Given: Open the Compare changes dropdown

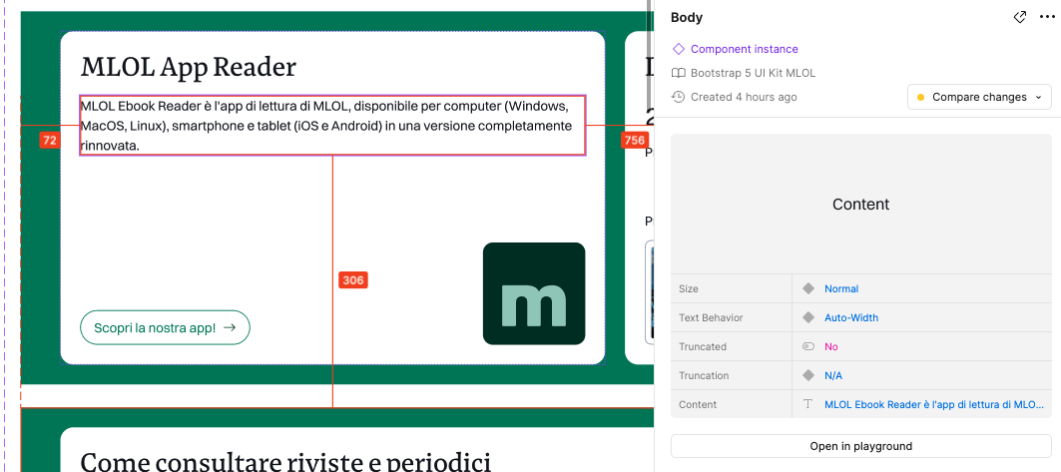Looking at the screenshot, I should pos(979,97).
